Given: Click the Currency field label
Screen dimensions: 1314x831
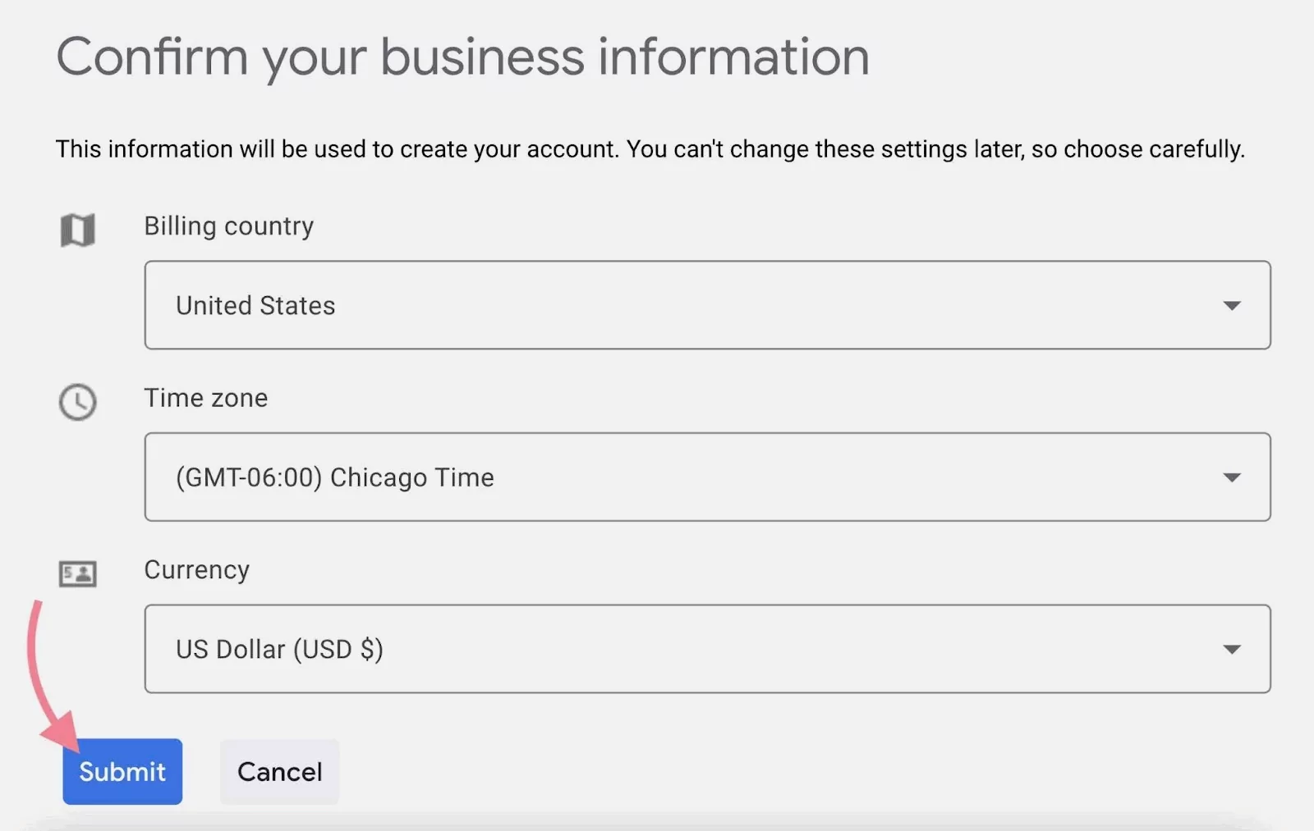Looking at the screenshot, I should coord(196,569).
